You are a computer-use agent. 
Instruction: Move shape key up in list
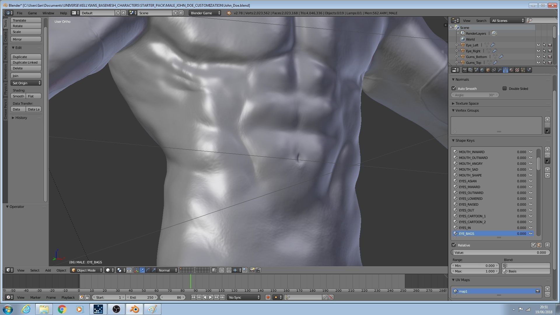point(547,169)
